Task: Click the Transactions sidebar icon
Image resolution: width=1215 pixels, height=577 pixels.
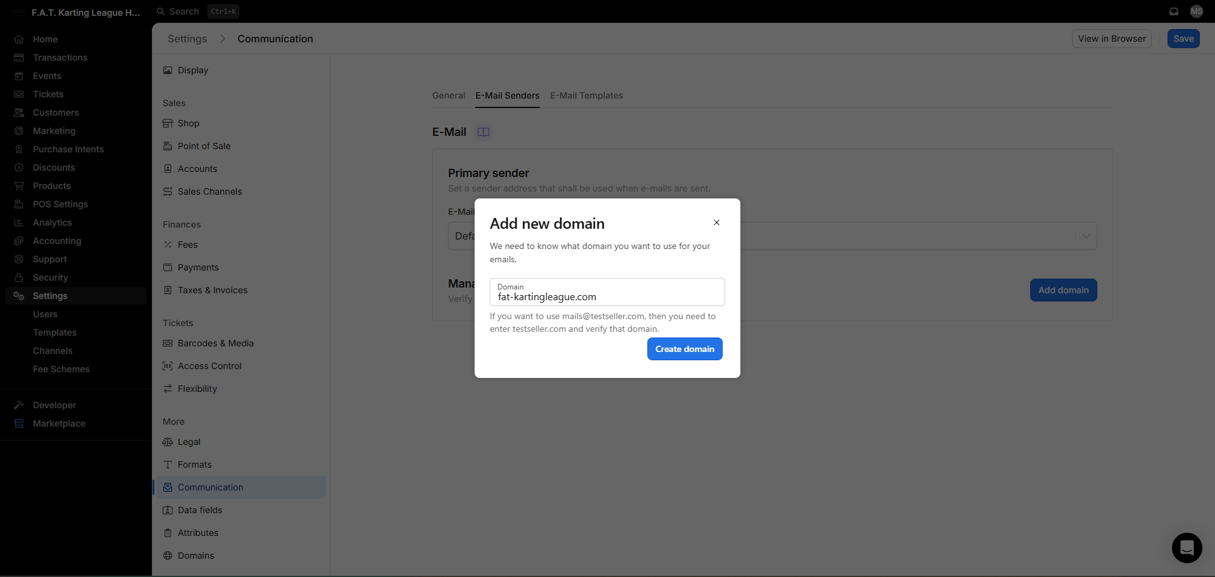Action: coord(19,58)
